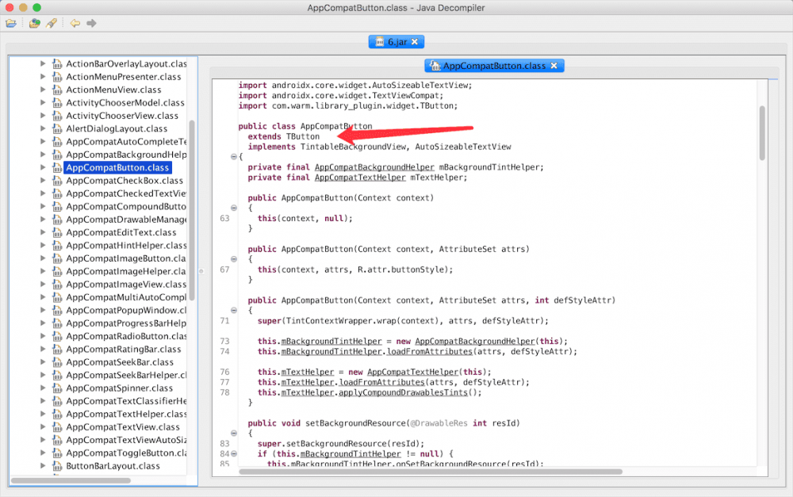Select AppCompatImageView.class in tree
This screenshot has width=793, height=497.
126,284
